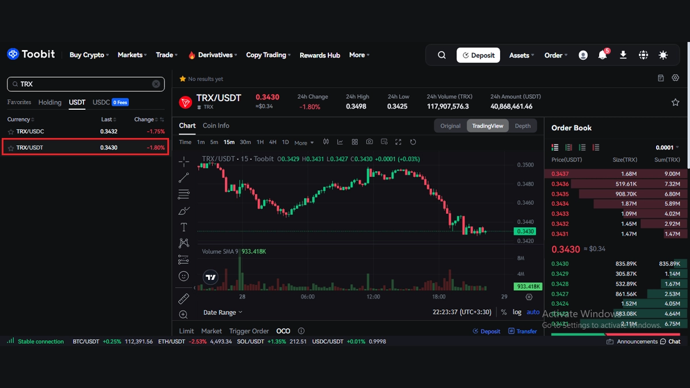This screenshot has width=690, height=388.
Task: Expand the Order dropdown
Action: (x=556, y=55)
